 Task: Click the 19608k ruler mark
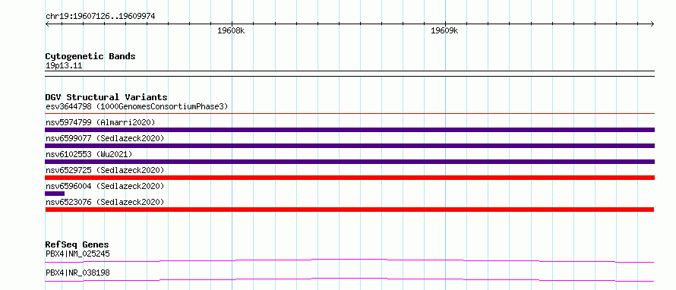(231, 30)
